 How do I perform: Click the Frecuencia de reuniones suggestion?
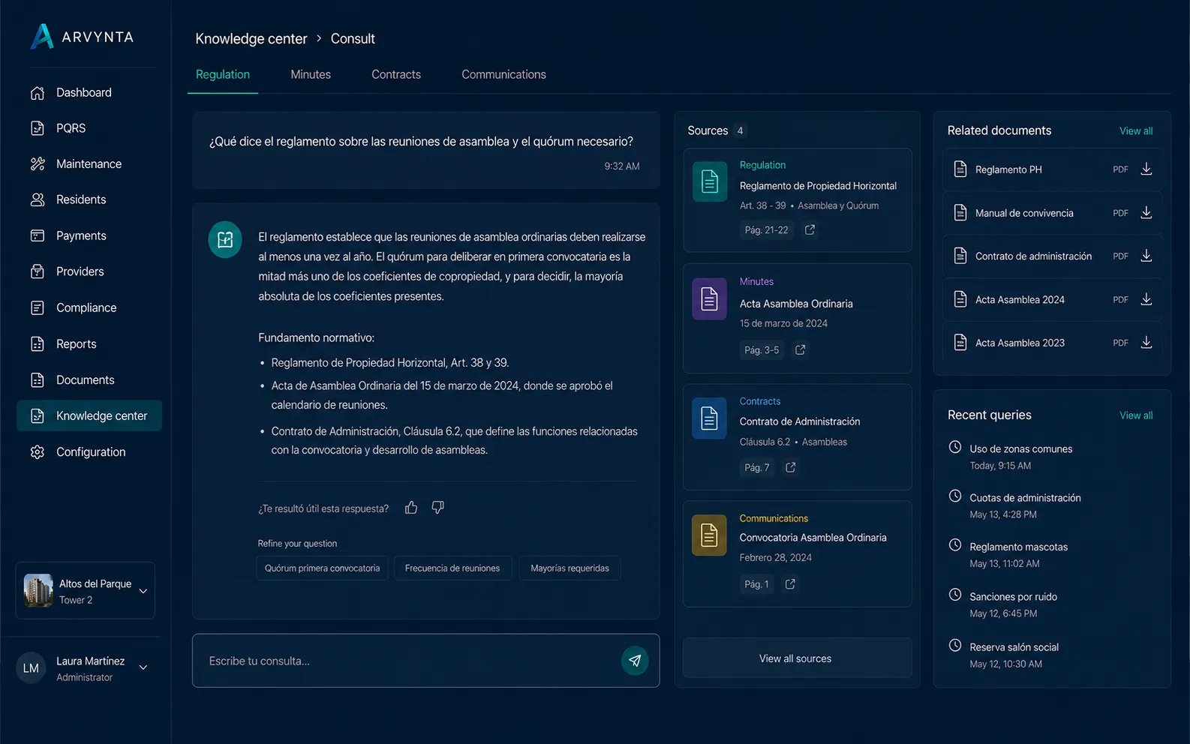[x=452, y=568]
